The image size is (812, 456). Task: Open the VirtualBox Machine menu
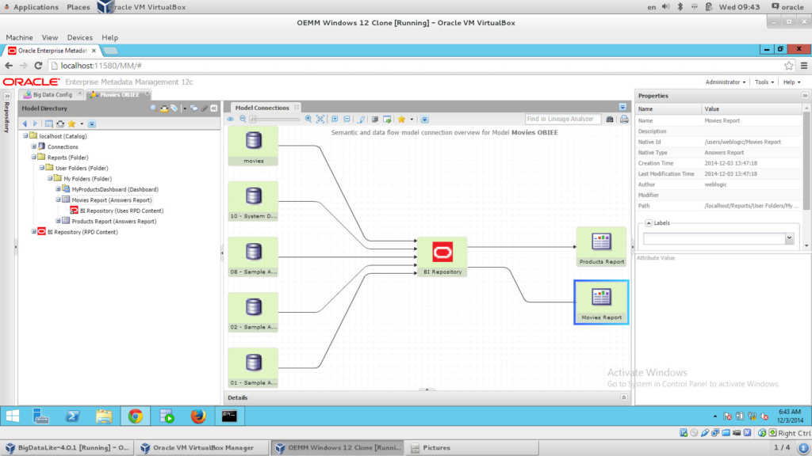[x=19, y=38]
